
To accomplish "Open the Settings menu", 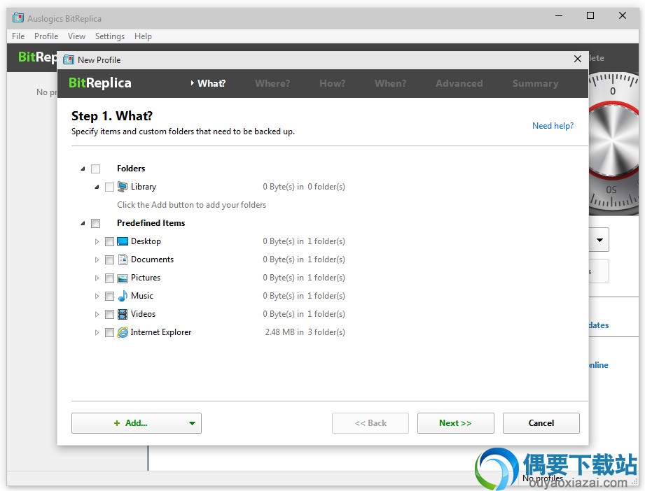I will tap(110, 36).
